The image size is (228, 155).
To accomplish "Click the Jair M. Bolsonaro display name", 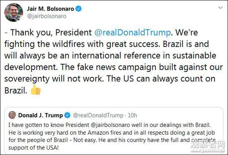I will point(51,9).
